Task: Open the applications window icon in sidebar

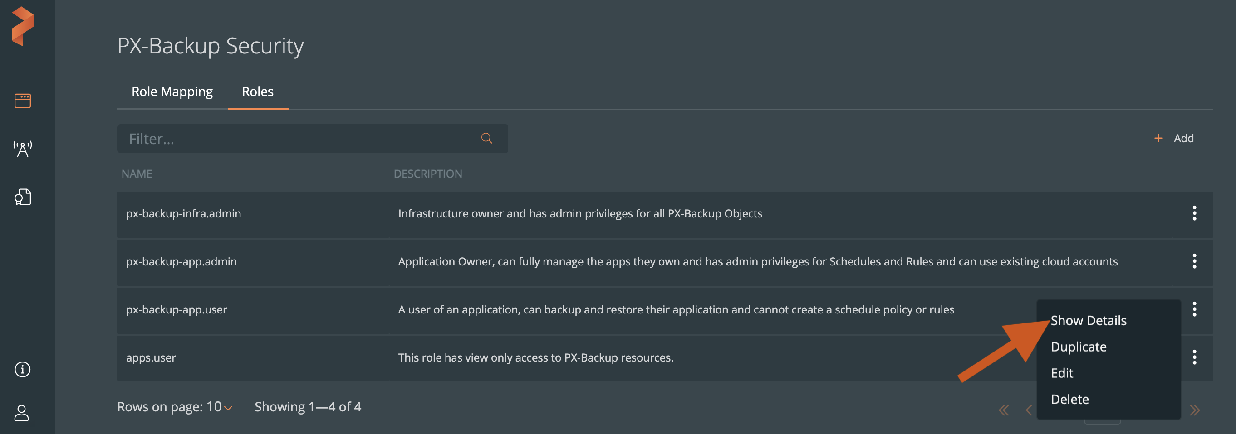Action: click(x=23, y=101)
